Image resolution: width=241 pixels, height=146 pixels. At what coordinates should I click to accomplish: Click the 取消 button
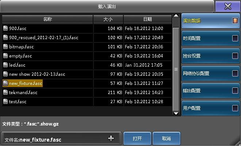pyautogui.click(x=166, y=138)
